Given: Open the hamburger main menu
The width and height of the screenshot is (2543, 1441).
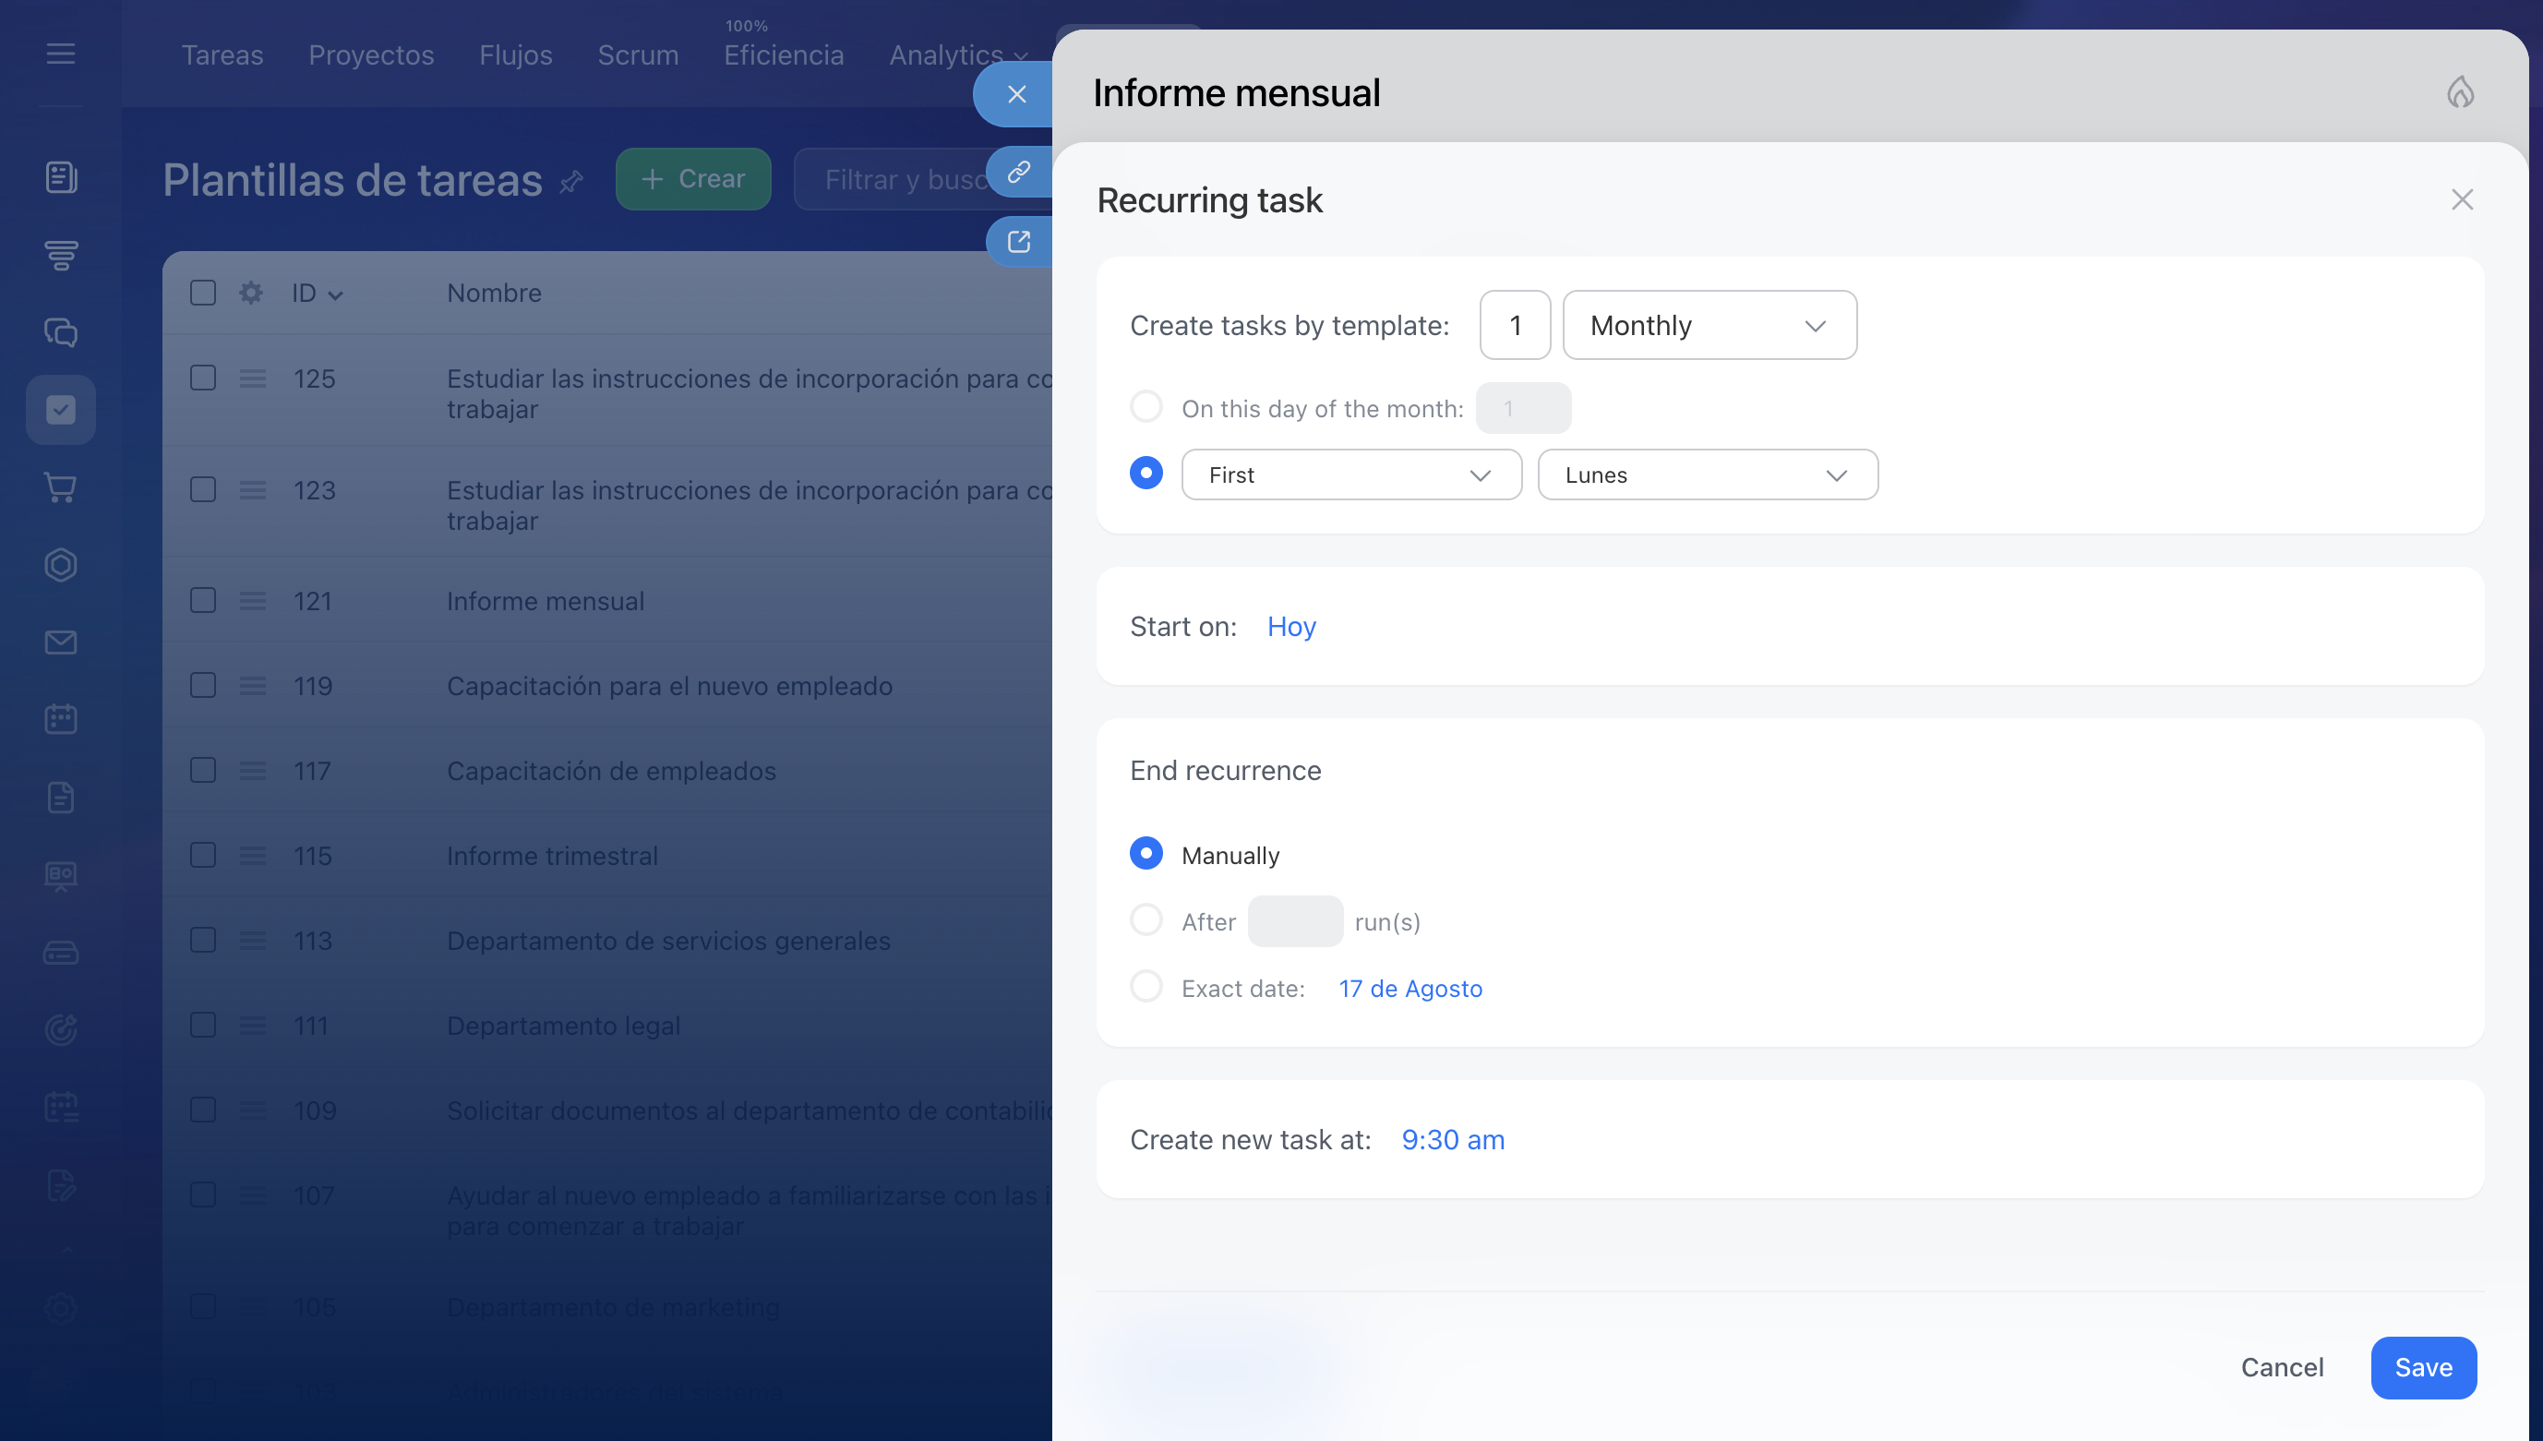Looking at the screenshot, I should (60, 54).
